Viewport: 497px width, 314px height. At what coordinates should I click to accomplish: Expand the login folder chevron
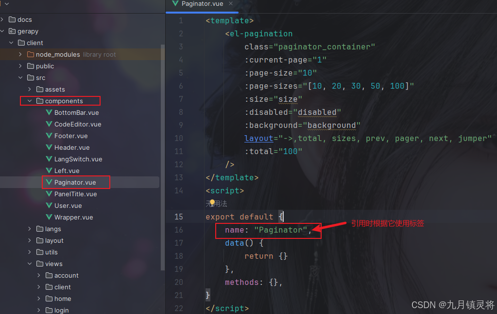39,310
